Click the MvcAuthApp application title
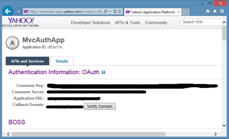 tap(43, 40)
